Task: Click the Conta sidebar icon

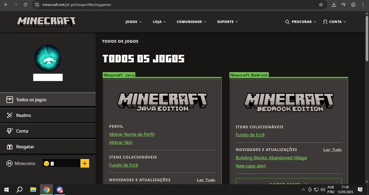Action: click(x=10, y=131)
